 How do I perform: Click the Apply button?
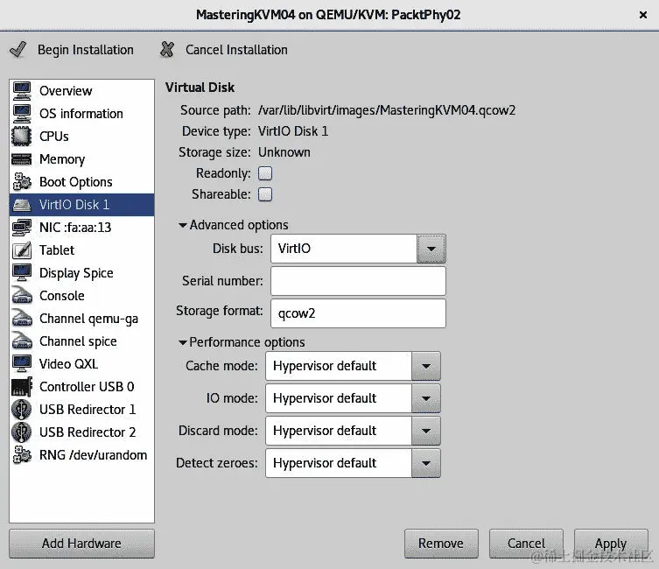611,544
